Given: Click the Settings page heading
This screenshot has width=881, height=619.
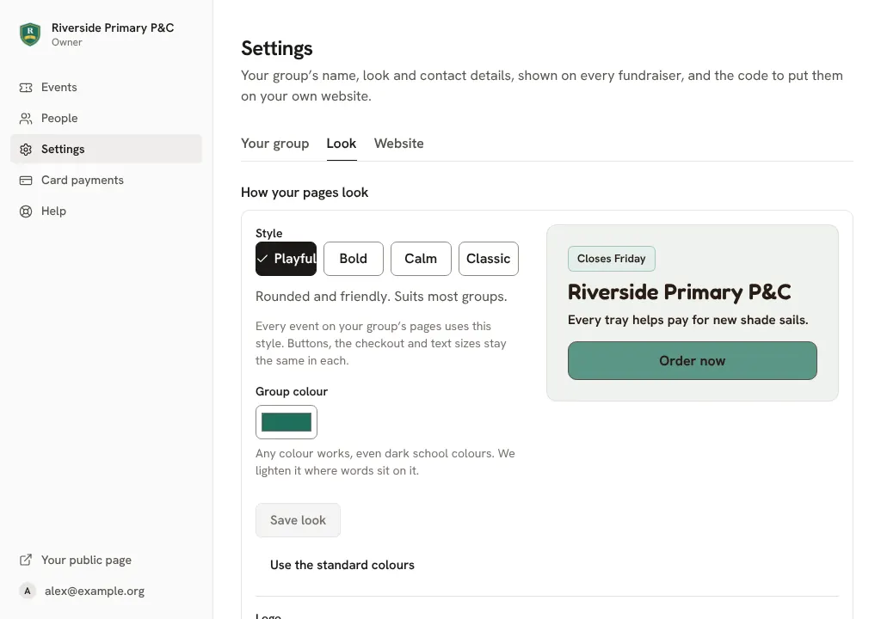Looking at the screenshot, I should tap(277, 48).
